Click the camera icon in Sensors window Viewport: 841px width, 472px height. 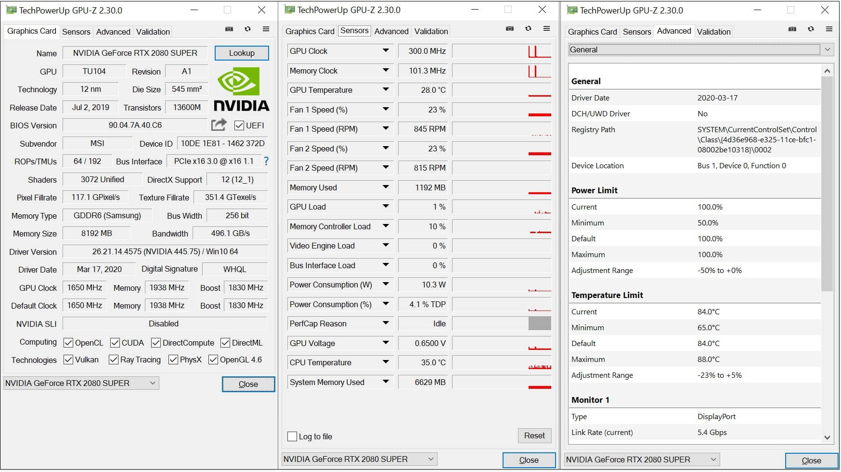click(x=510, y=29)
